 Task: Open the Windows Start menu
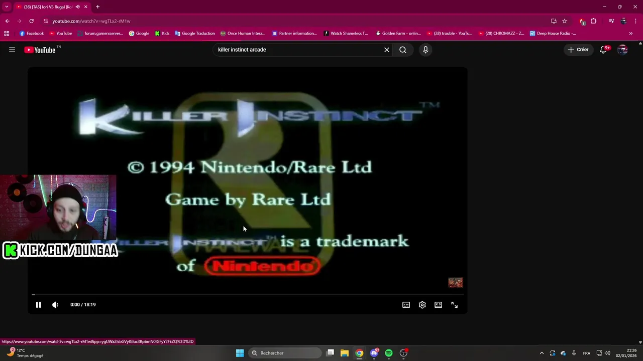point(240,353)
